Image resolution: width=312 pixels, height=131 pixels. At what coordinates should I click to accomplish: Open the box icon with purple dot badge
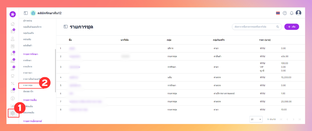click(x=13, y=91)
